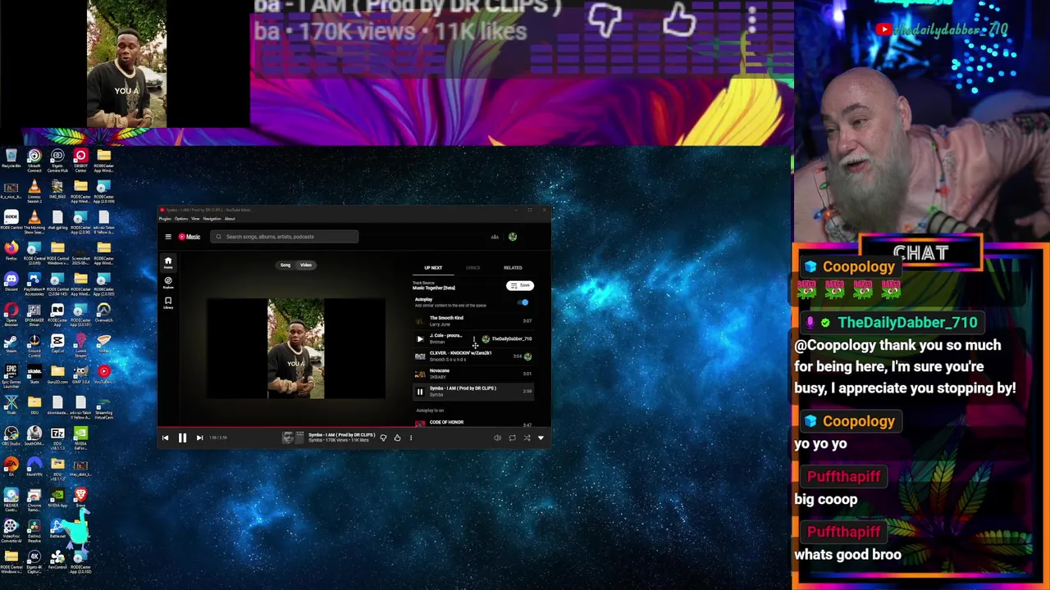The height and width of the screenshot is (590, 1050).
Task: Open NordVPN desktop shortcut
Action: 34,468
